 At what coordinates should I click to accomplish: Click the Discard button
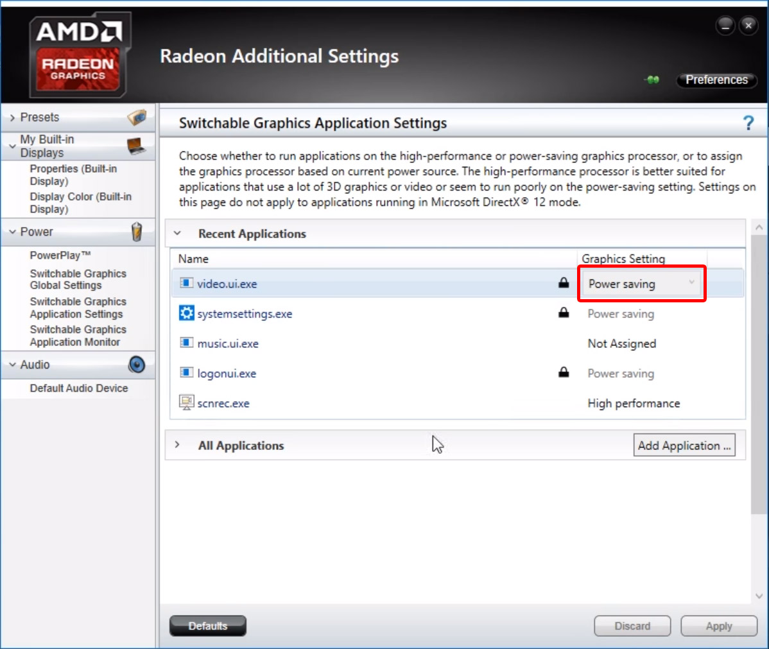pos(632,626)
